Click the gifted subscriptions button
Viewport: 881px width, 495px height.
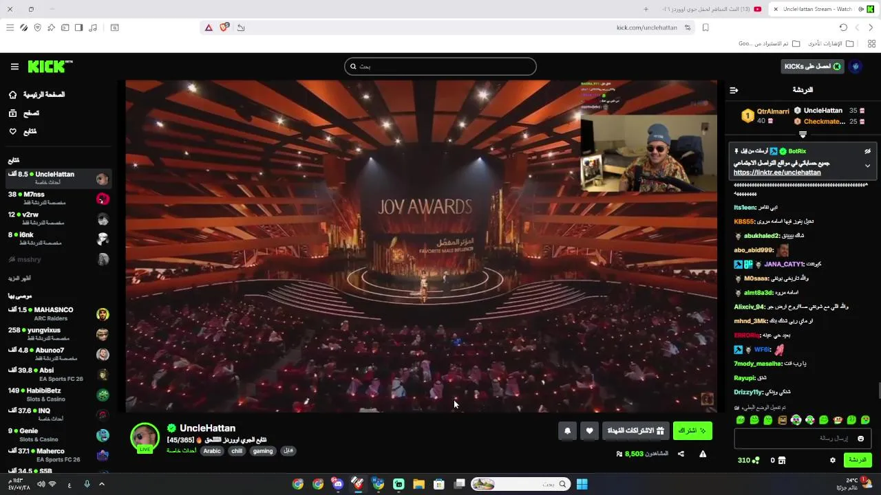tap(635, 431)
